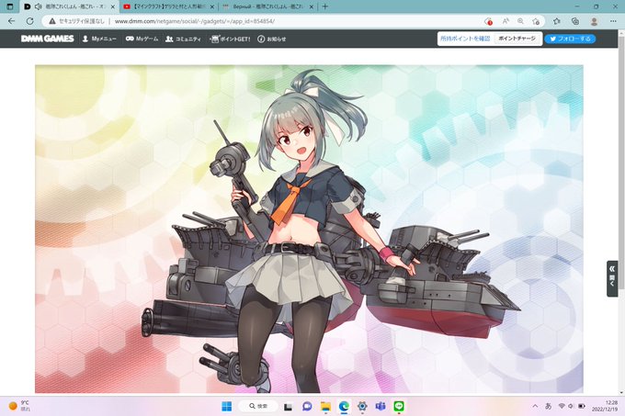Open the weather widget showing 9°C
The height and width of the screenshot is (416, 625).
point(19,406)
